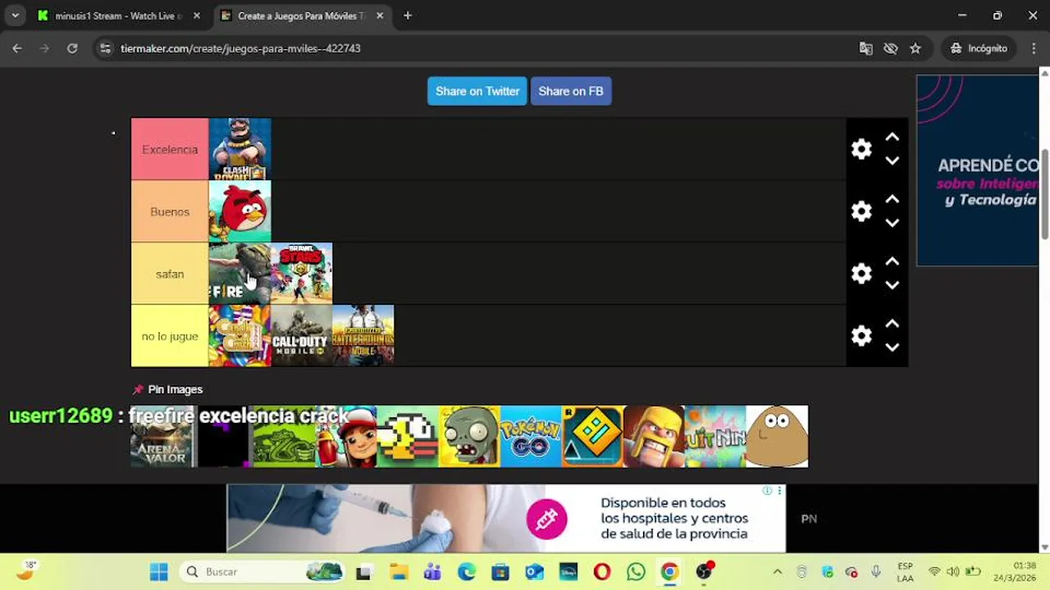1050x590 pixels.
Task: Move Excelencia tier down with arrow
Action: pyautogui.click(x=892, y=161)
